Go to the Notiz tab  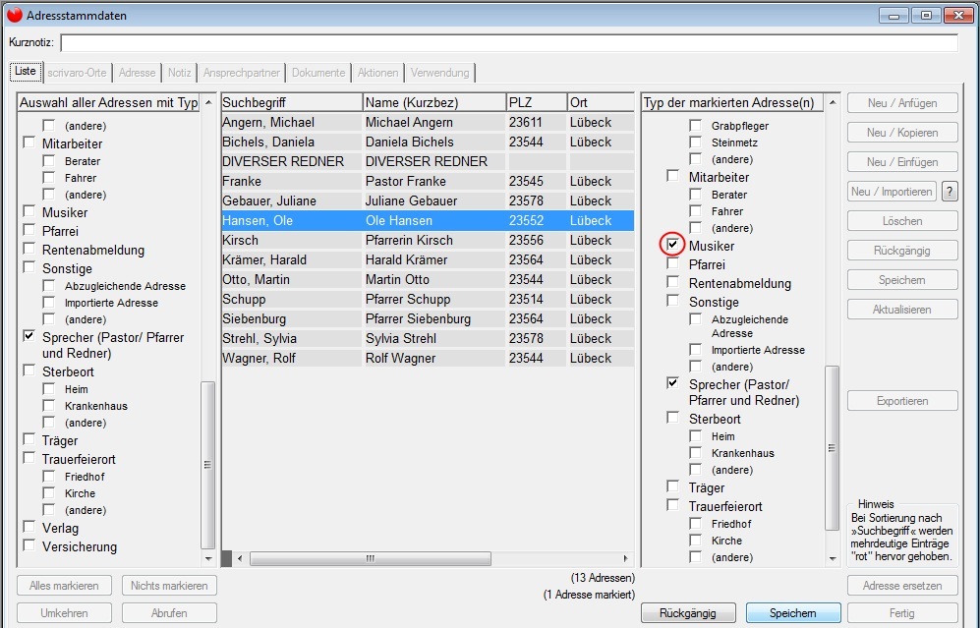point(179,73)
